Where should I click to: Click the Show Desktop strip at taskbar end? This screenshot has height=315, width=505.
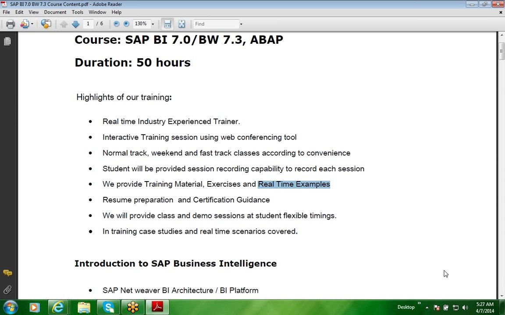click(x=502, y=307)
